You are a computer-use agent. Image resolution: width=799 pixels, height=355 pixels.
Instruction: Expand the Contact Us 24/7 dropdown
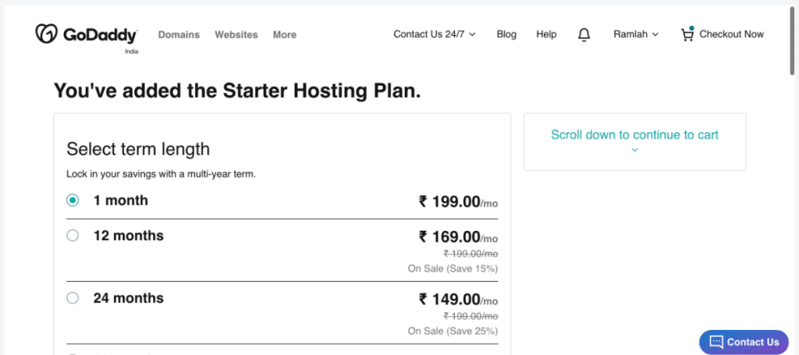tap(434, 34)
